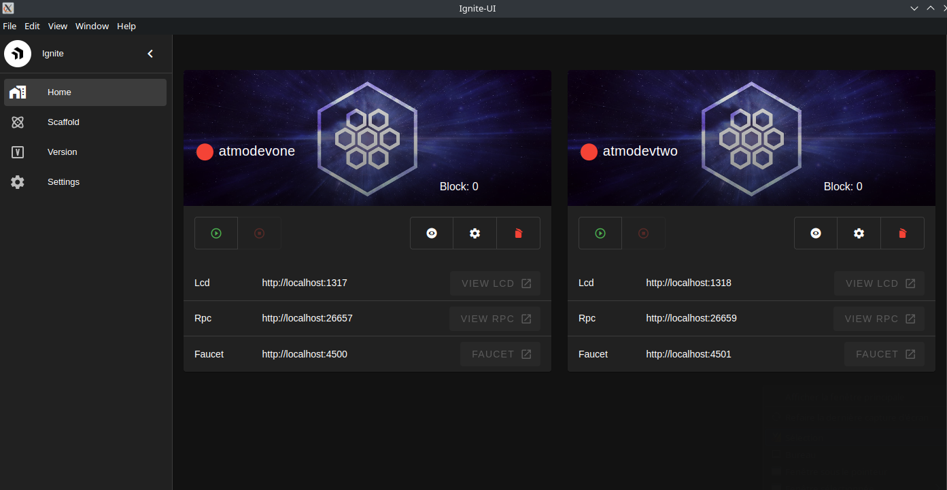Open atmodevone chain settings via gear icon
The height and width of the screenshot is (490, 947).
pyautogui.click(x=474, y=232)
